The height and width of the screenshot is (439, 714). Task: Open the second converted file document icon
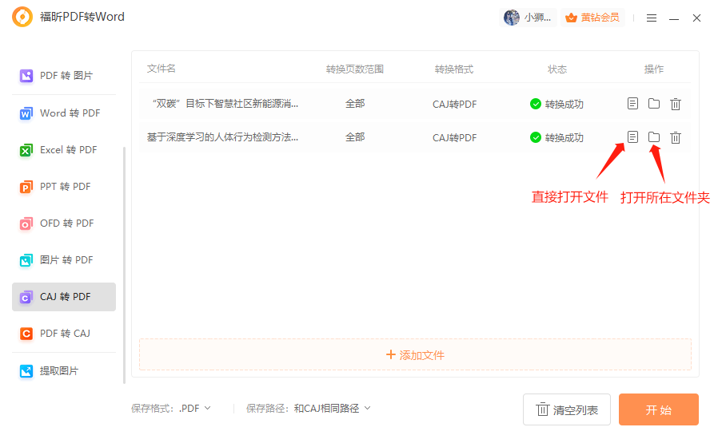(632, 137)
